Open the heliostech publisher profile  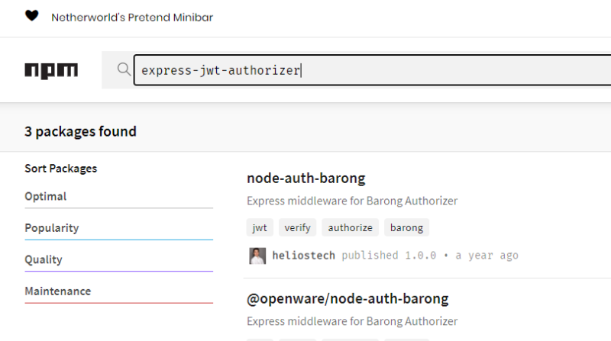[303, 256]
